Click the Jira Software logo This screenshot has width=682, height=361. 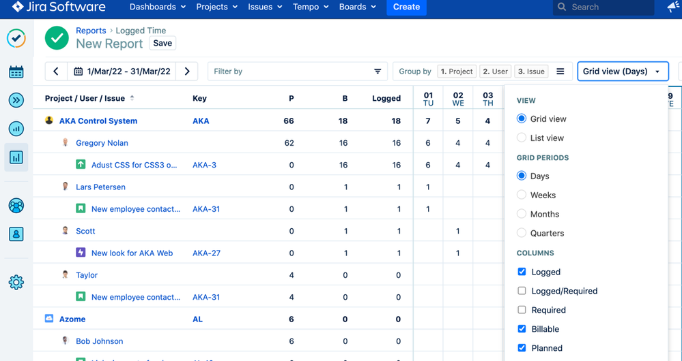pos(59,7)
